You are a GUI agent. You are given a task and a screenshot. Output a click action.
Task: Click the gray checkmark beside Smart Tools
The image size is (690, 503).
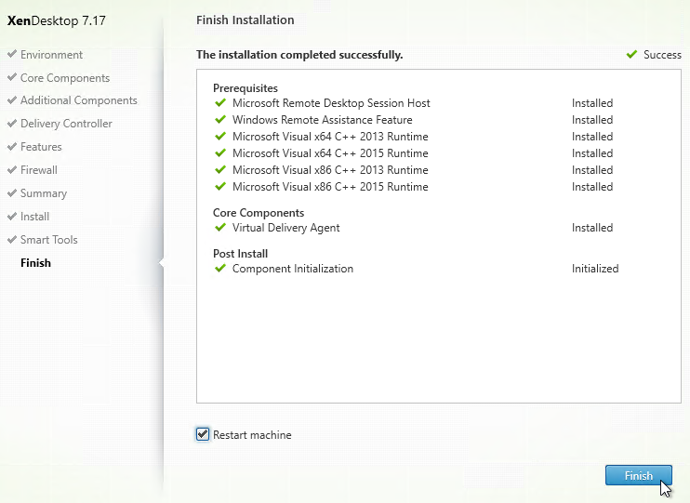12,239
